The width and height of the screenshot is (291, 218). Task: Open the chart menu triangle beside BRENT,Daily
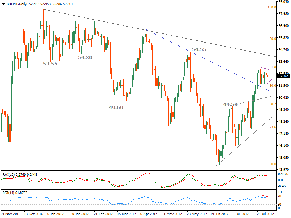point(3,4)
